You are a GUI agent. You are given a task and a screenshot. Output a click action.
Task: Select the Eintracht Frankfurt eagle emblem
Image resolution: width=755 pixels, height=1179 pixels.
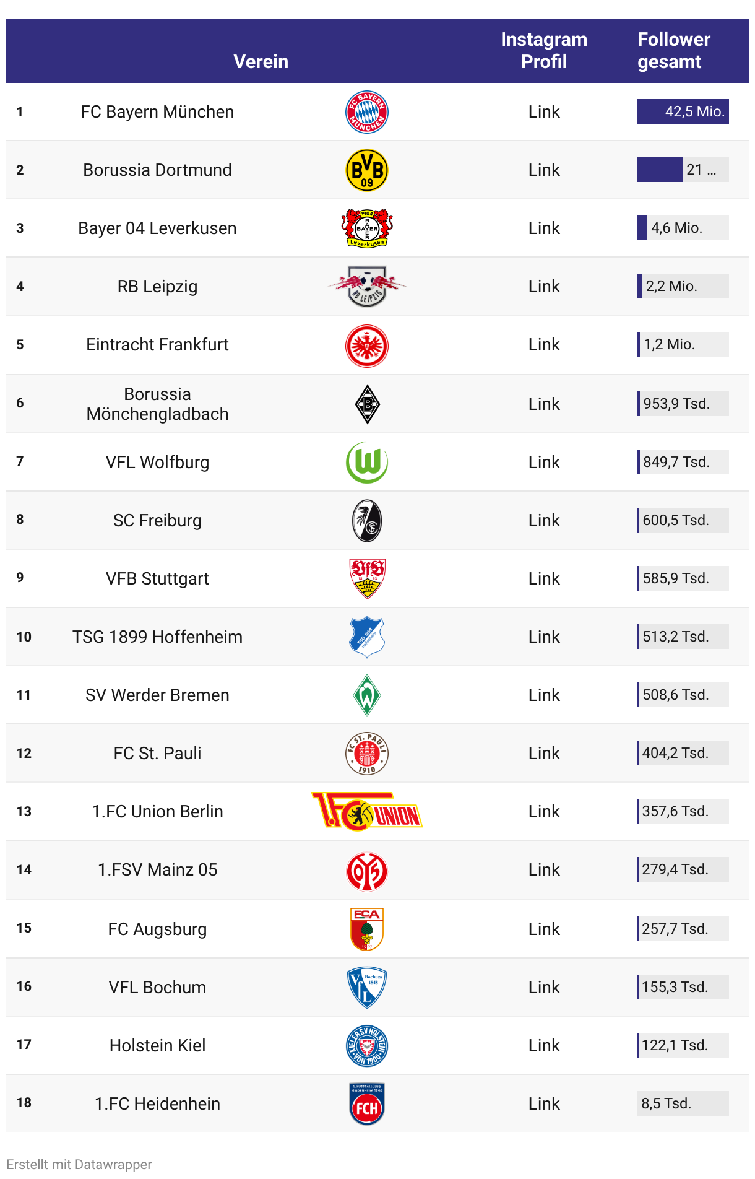click(x=367, y=346)
